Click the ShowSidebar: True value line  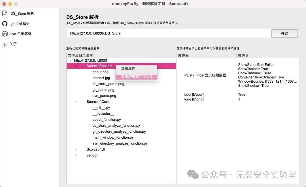click(x=253, y=86)
